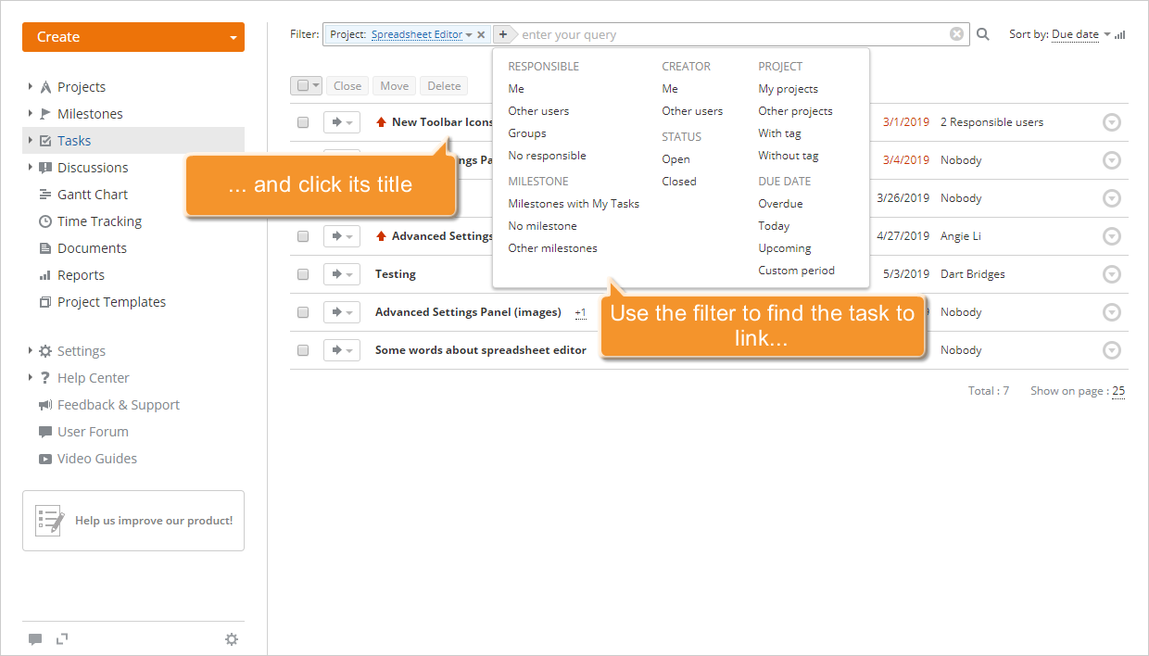Select the Advanced Settings Panel (images) checkbox
This screenshot has width=1149, height=656.
[303, 312]
